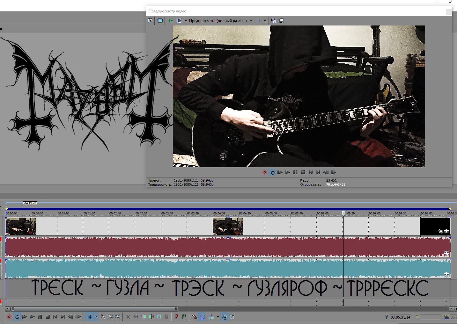Click the left arrow of timeline scrollbar

(x=8, y=309)
